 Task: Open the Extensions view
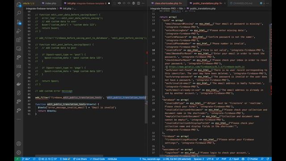pyautogui.click(x=19, y=40)
